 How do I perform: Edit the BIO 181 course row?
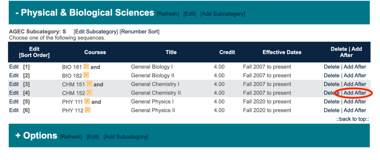pos(14,67)
